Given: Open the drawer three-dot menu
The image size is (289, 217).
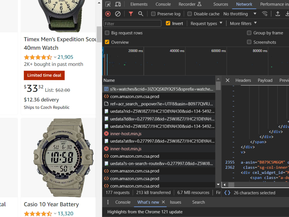Looking at the screenshot, I should (x=108, y=202).
